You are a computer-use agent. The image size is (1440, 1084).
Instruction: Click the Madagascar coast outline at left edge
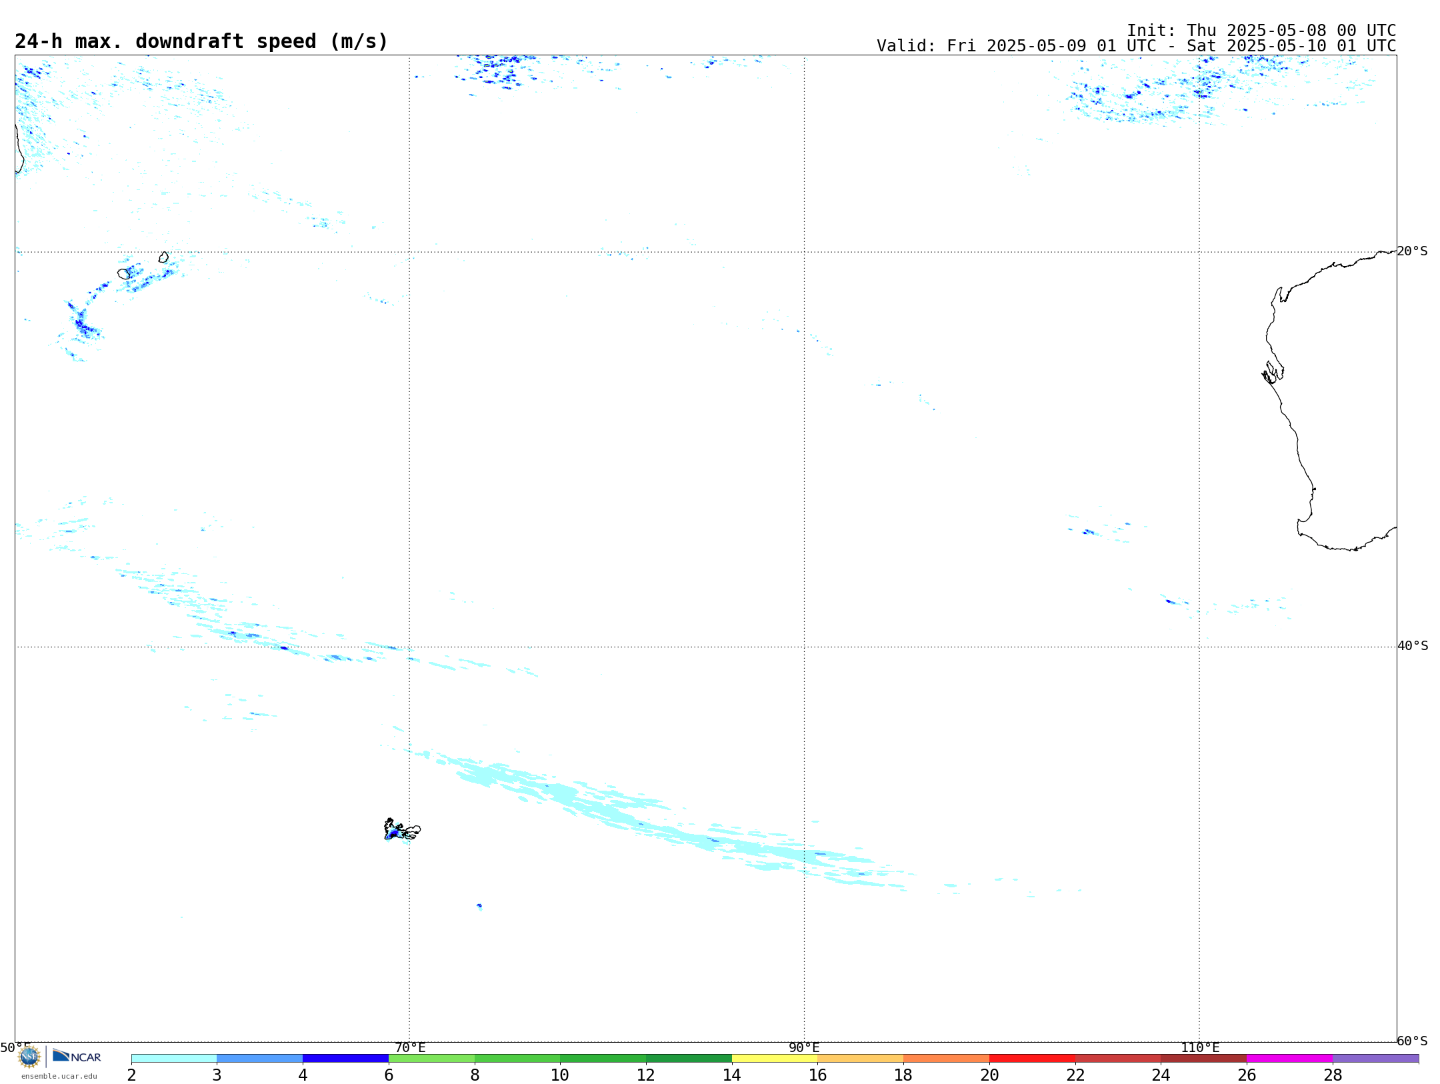(19, 150)
